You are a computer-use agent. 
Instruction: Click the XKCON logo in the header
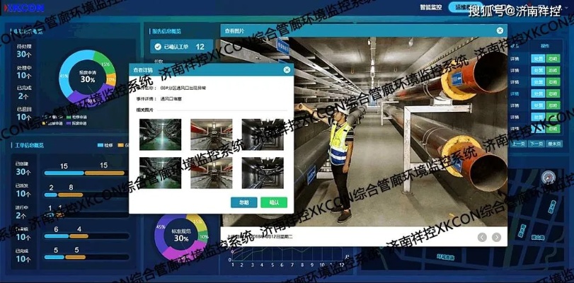pyautogui.click(x=24, y=8)
